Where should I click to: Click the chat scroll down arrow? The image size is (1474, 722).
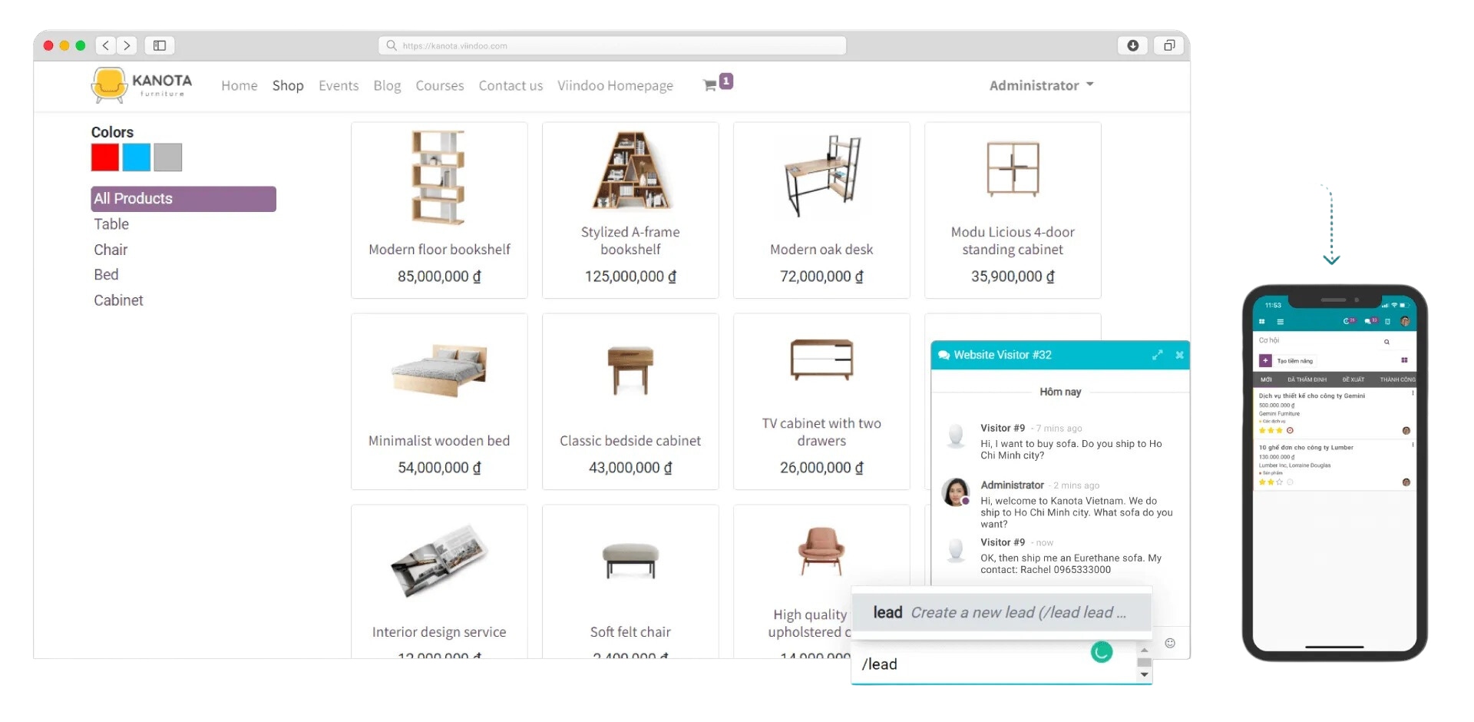[1144, 675]
